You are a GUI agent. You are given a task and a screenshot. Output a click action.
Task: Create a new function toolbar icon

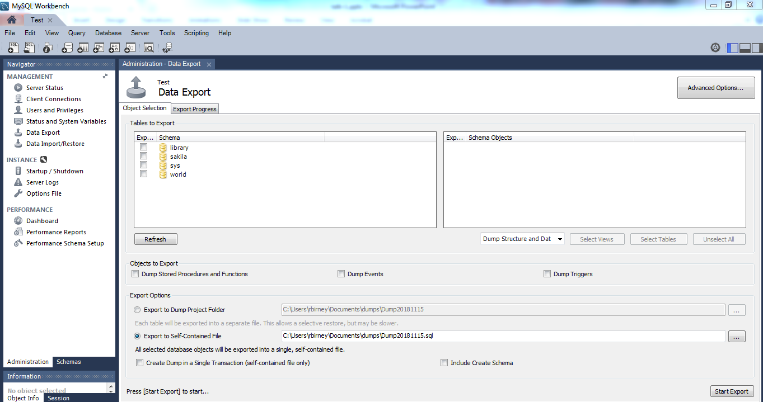130,48
